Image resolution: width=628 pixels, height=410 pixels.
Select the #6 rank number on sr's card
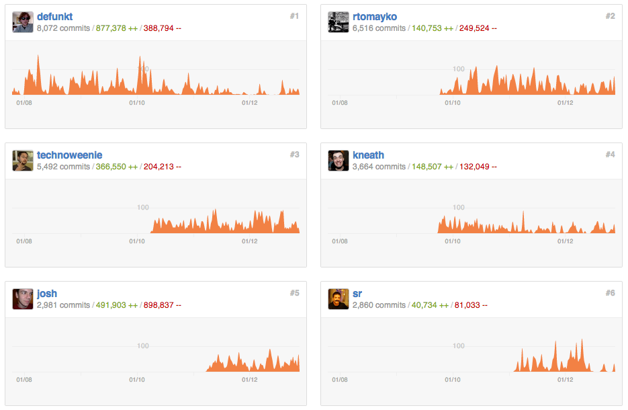tap(610, 293)
